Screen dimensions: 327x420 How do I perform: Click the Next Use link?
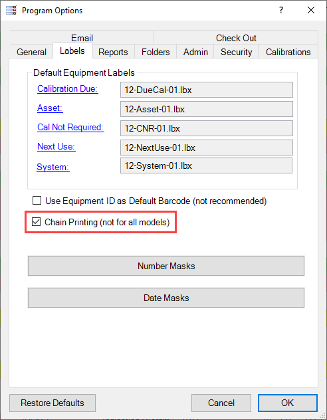pyautogui.click(x=56, y=146)
